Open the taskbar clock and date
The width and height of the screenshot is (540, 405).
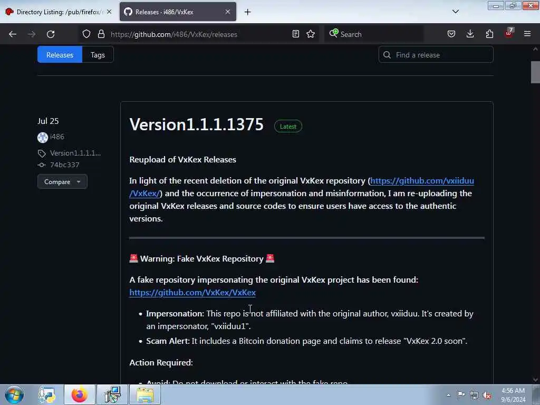pos(513,395)
